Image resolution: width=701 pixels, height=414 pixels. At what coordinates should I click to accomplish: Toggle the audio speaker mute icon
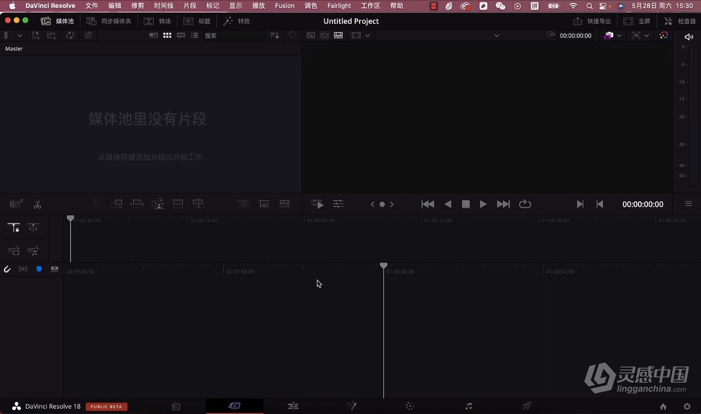[x=689, y=37]
